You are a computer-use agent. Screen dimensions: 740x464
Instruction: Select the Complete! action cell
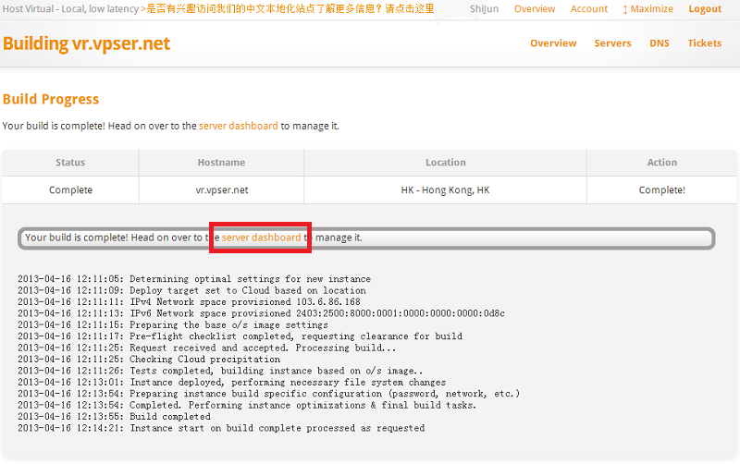pyautogui.click(x=661, y=190)
